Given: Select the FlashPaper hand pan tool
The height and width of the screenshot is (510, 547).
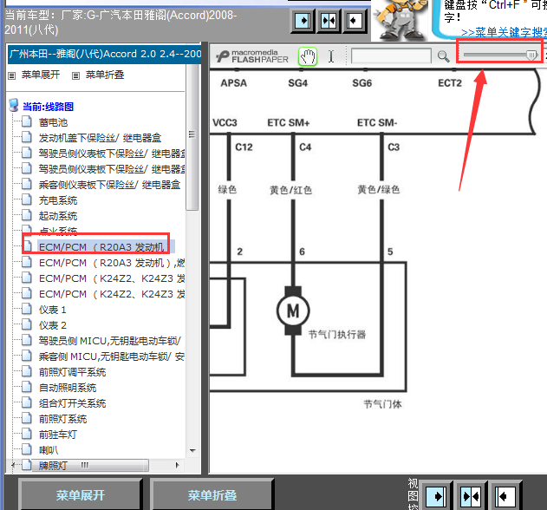Looking at the screenshot, I should tap(308, 56).
